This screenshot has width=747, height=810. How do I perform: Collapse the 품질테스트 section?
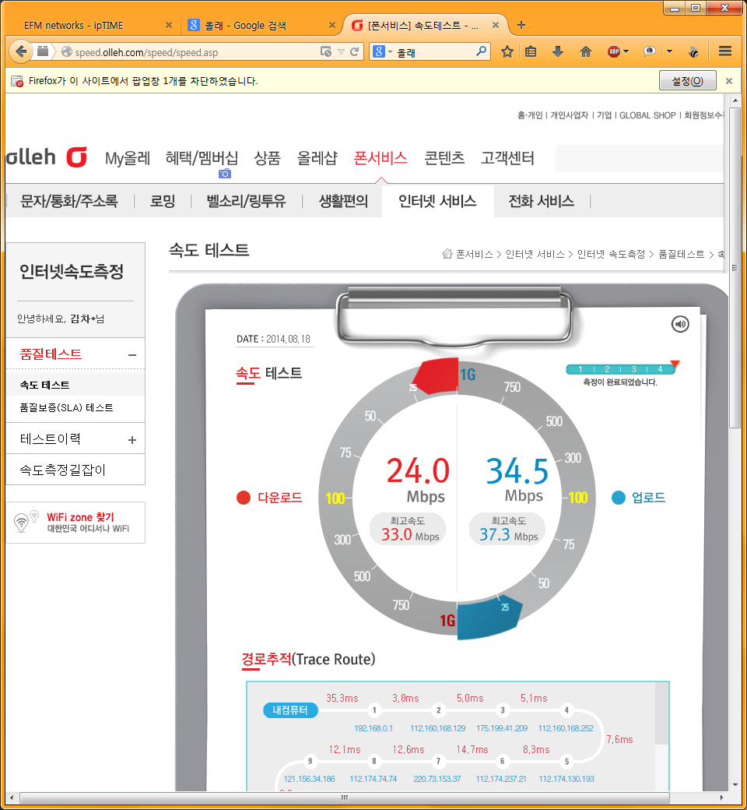click(132, 355)
